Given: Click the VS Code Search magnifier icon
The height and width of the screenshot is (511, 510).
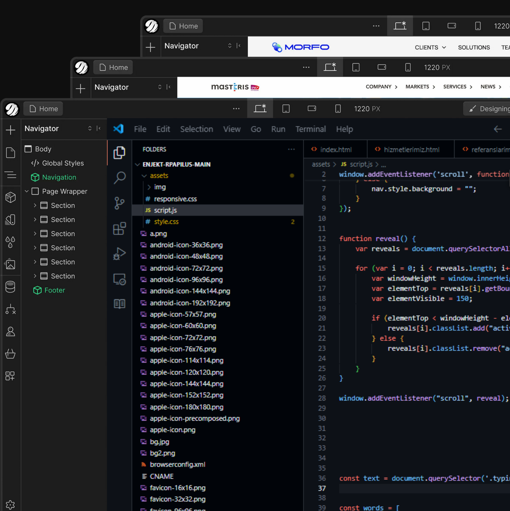Looking at the screenshot, I should coord(120,178).
